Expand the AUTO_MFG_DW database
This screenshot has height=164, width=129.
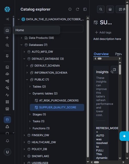coord(24,52)
